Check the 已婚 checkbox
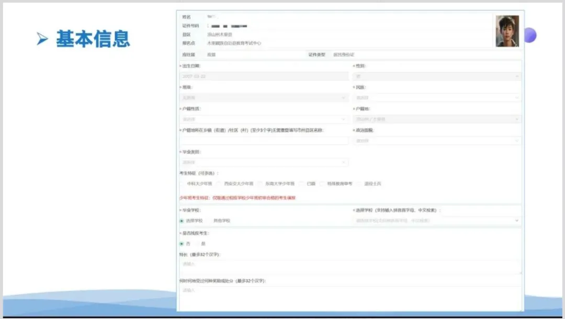565x319 pixels. tap(302, 184)
